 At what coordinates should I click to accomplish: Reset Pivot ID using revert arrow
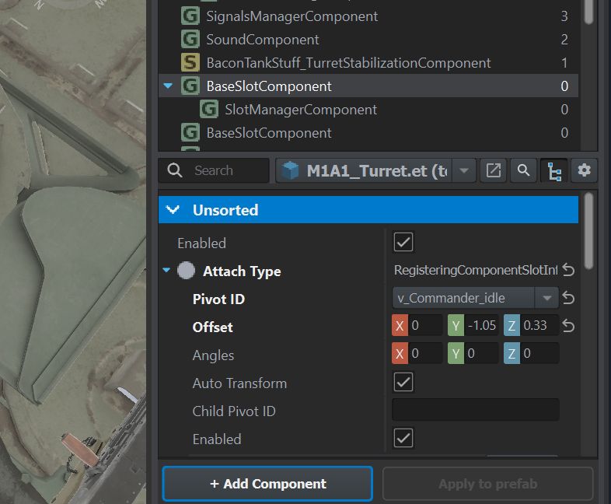[568, 298]
